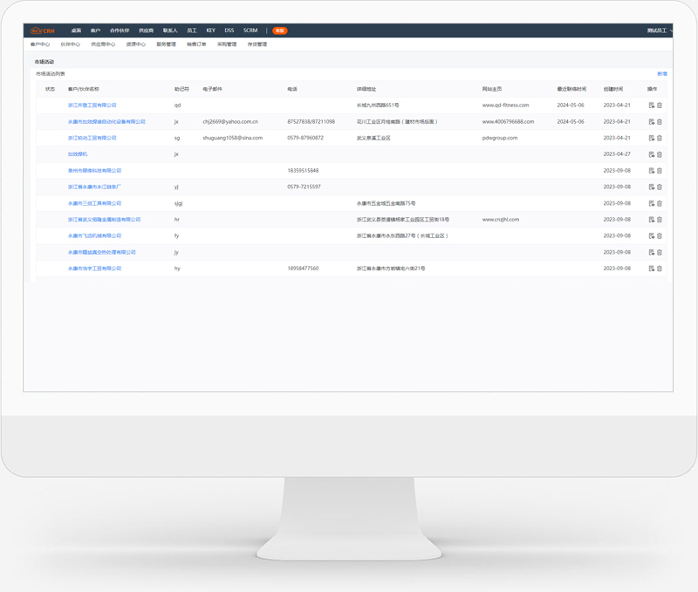Switch to the 销售订单 tab
This screenshot has width=698, height=592.
click(196, 44)
